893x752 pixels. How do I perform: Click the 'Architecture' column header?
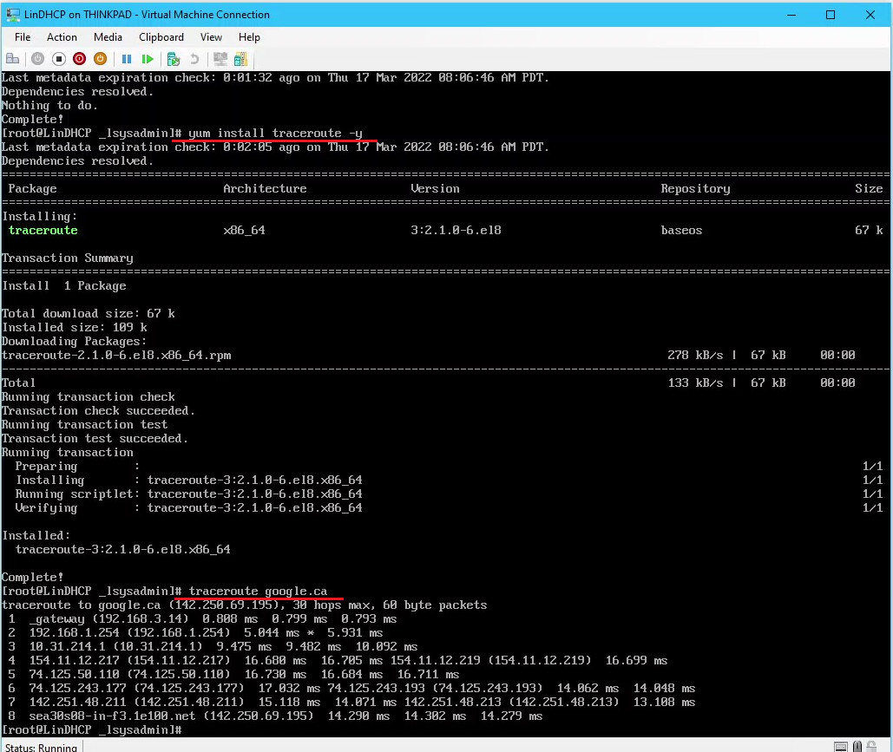tap(265, 188)
